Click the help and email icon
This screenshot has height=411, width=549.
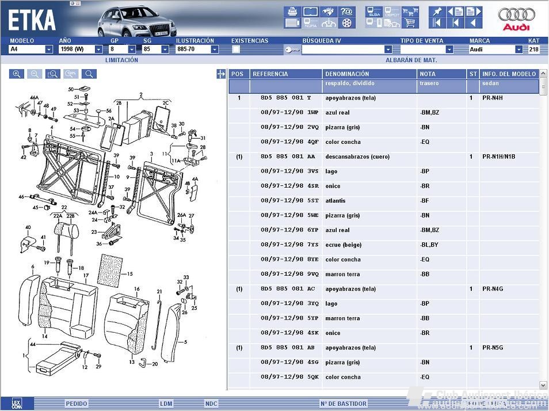coord(347,12)
